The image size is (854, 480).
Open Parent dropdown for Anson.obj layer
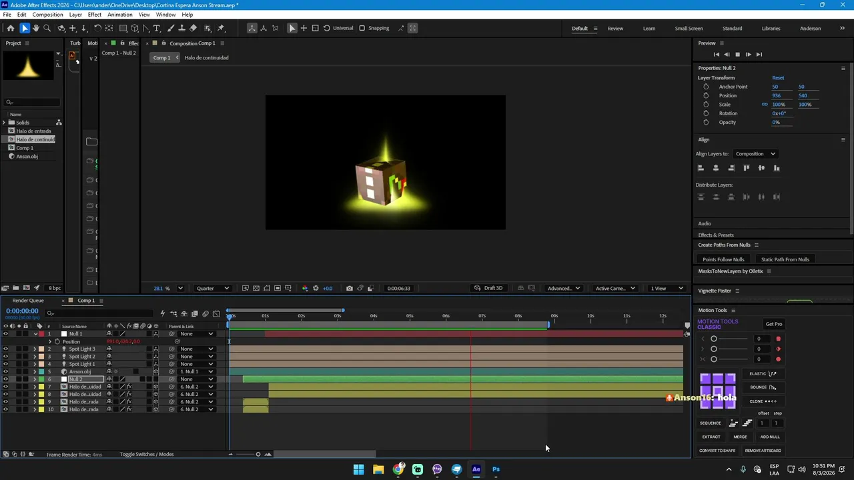(x=196, y=371)
